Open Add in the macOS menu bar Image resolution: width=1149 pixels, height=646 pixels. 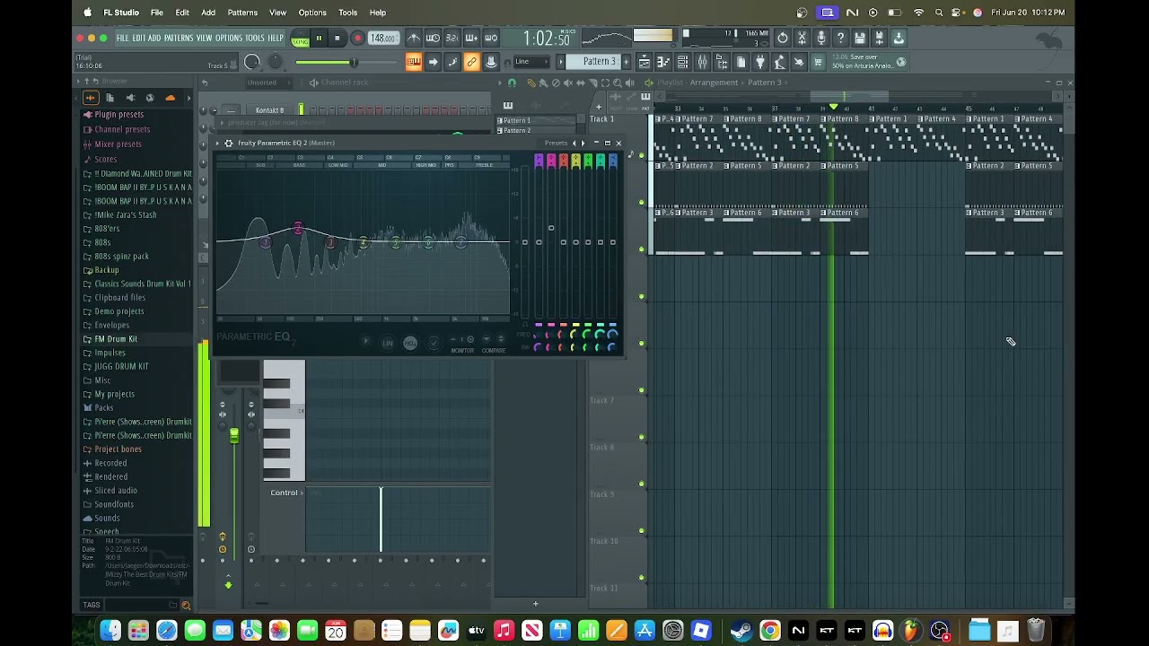pyautogui.click(x=208, y=13)
